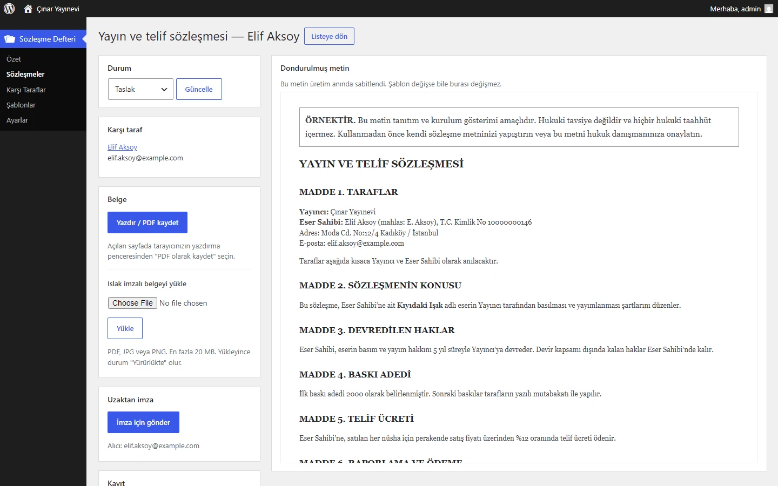
Task: Open the Ayarlar settings page
Action: pos(17,120)
